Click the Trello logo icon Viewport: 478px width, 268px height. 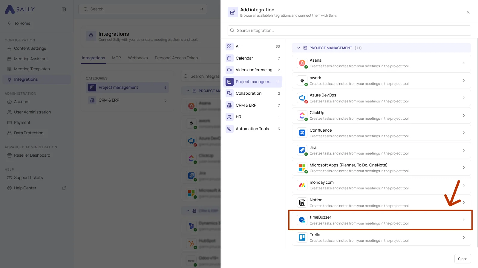pyautogui.click(x=302, y=237)
